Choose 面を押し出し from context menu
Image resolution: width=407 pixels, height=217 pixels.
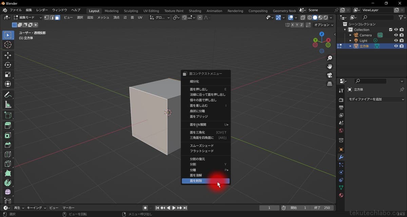tap(206, 89)
